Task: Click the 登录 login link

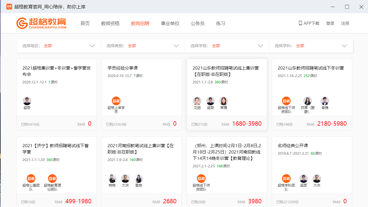Action: (x=330, y=23)
